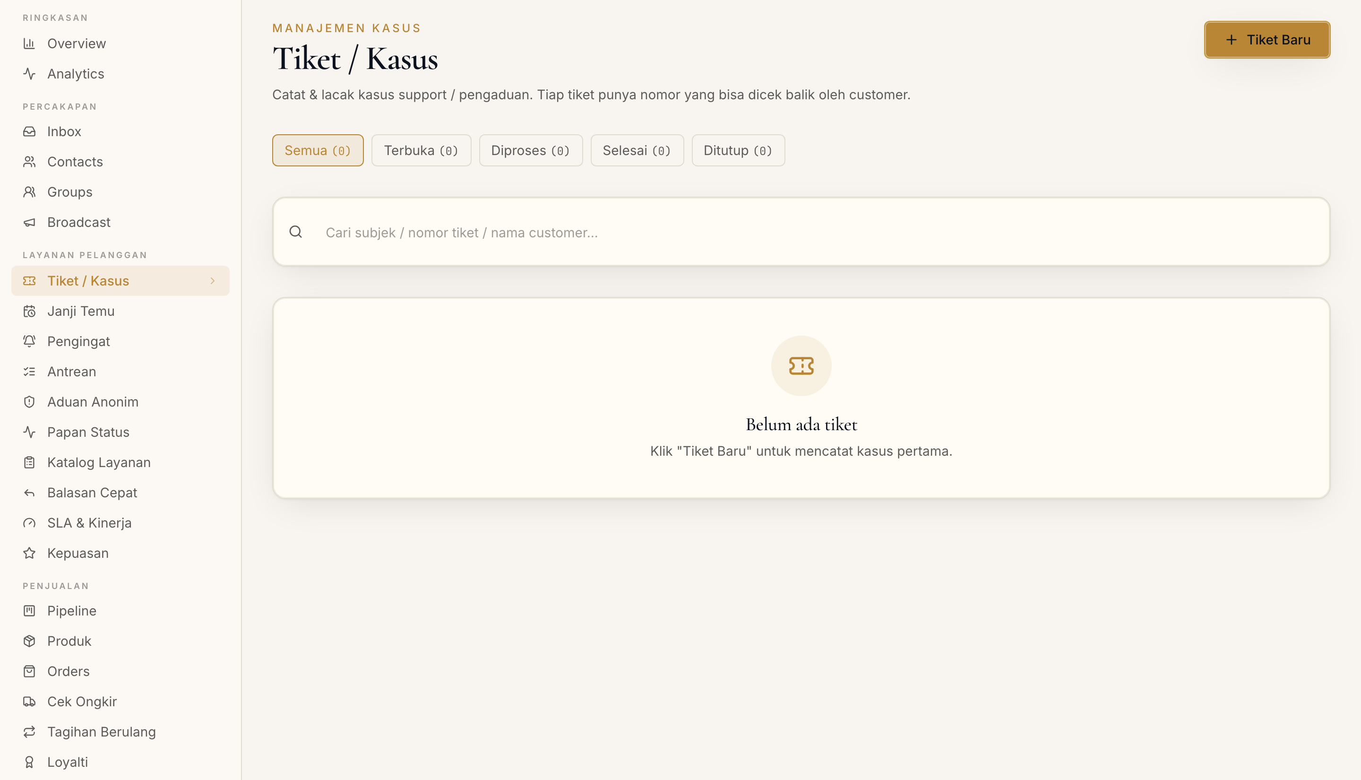Open the Groups page
This screenshot has height=780, width=1361.
[x=121, y=192]
